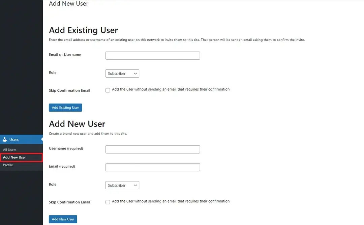This screenshot has width=364, height=225.
Task: Click the Role dropdown arrow in the bottom form
Action: 135,185
